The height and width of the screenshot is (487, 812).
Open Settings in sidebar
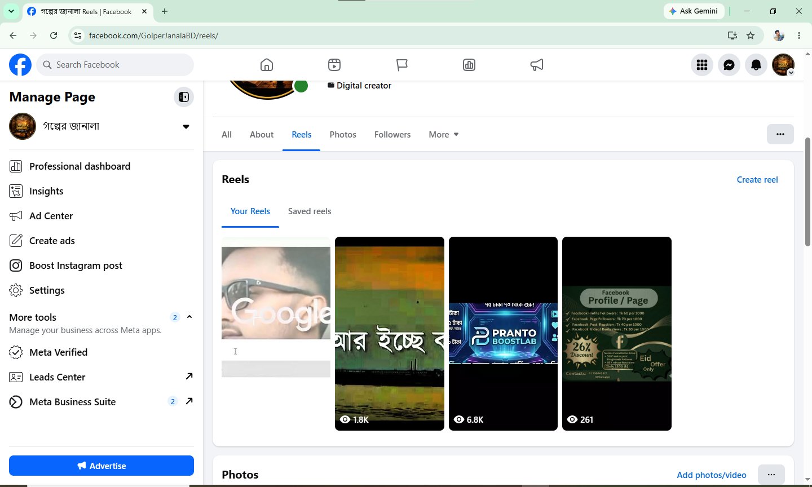[x=101, y=290]
